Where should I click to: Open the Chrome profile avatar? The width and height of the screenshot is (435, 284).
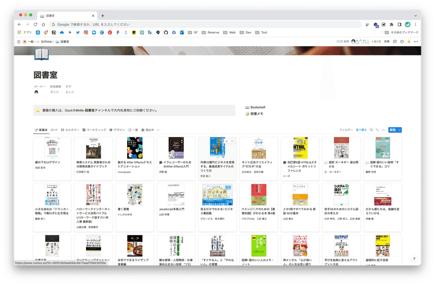[x=407, y=24]
